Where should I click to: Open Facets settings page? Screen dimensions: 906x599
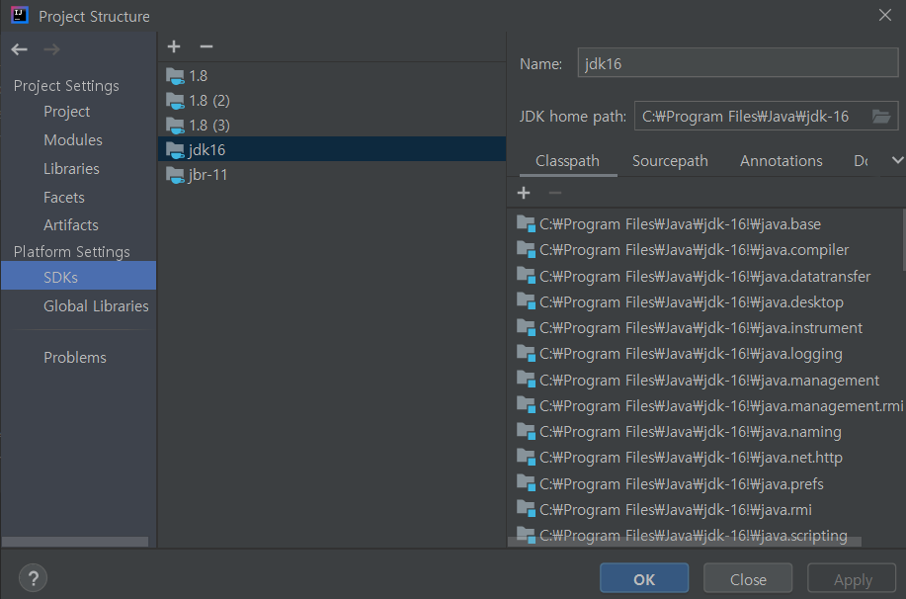[x=64, y=197]
